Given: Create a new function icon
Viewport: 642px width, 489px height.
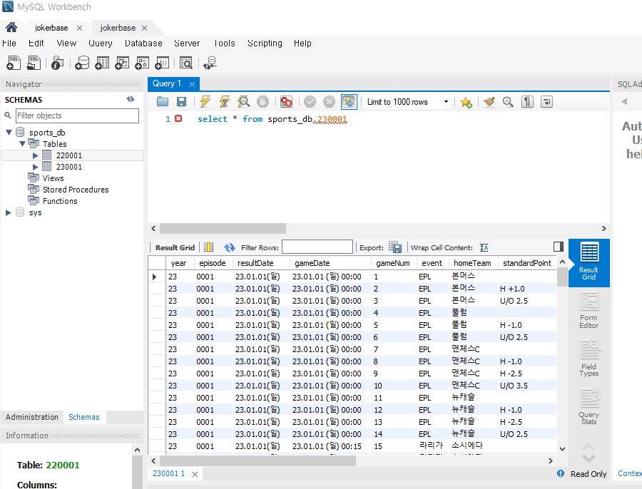Looking at the screenshot, I should click(162, 63).
